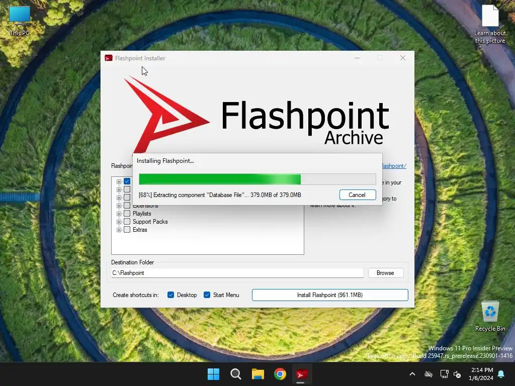The image size is (515, 386).
Task: Toggle the Start Menu shortcut checkbox
Action: click(x=207, y=295)
